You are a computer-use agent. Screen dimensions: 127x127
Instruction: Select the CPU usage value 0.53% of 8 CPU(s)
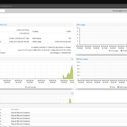pos(23,30)
